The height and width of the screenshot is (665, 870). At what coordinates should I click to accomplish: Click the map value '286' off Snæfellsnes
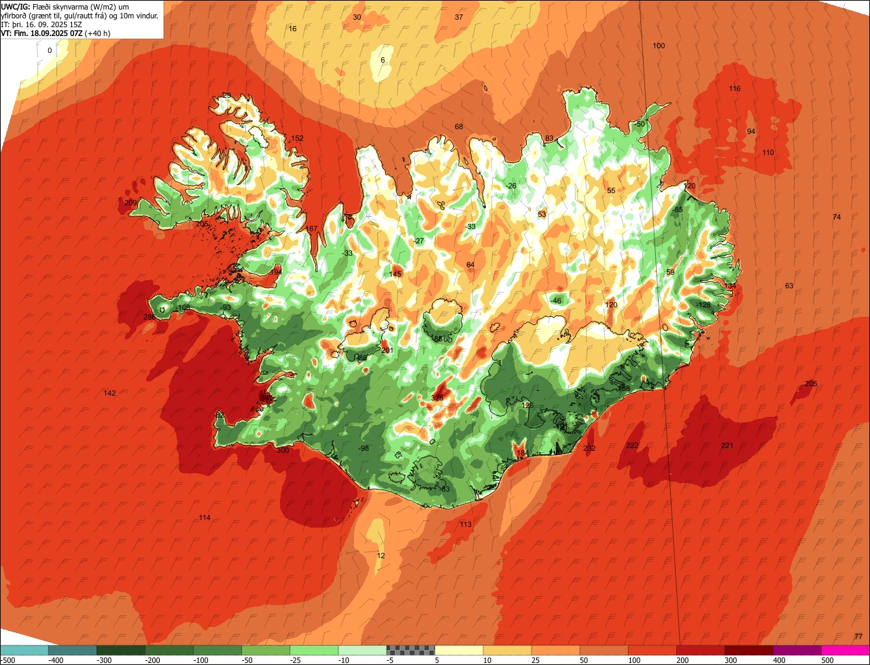(150, 317)
